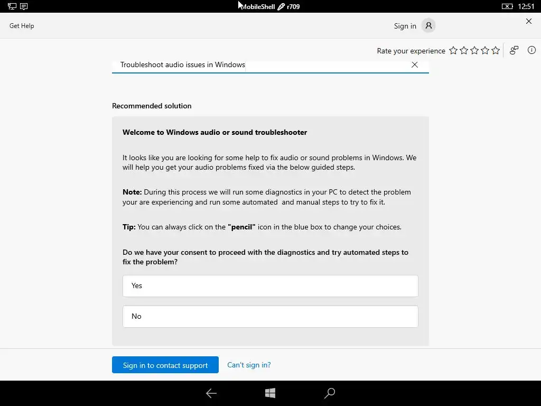
Task: Click the 12:51 clock in status bar
Action: 526,6
